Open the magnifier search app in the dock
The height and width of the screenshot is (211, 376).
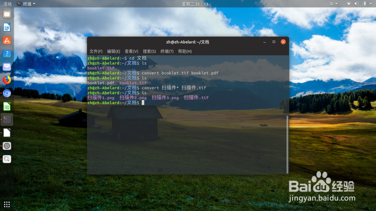[x=7, y=159]
